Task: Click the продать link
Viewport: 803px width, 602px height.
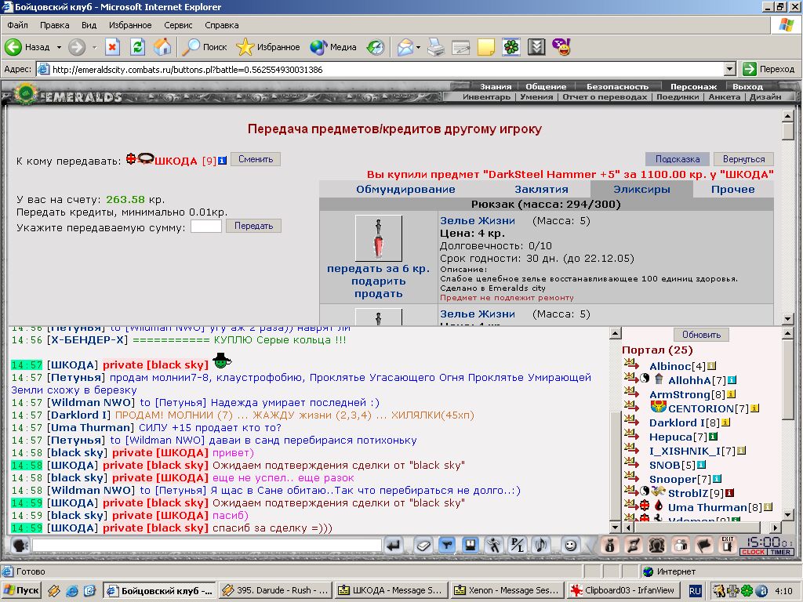Action: point(378,294)
